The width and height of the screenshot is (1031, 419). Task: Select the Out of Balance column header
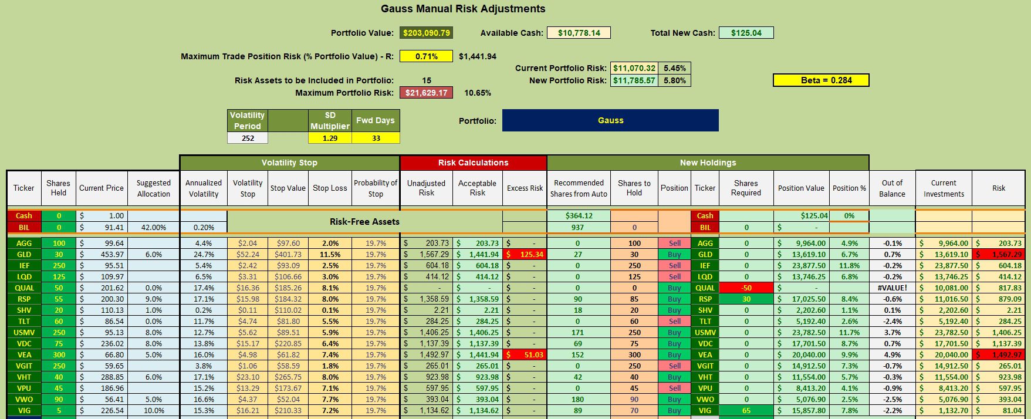click(892, 188)
